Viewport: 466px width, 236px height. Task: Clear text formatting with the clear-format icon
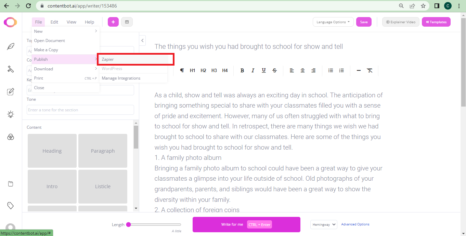tap(370, 70)
